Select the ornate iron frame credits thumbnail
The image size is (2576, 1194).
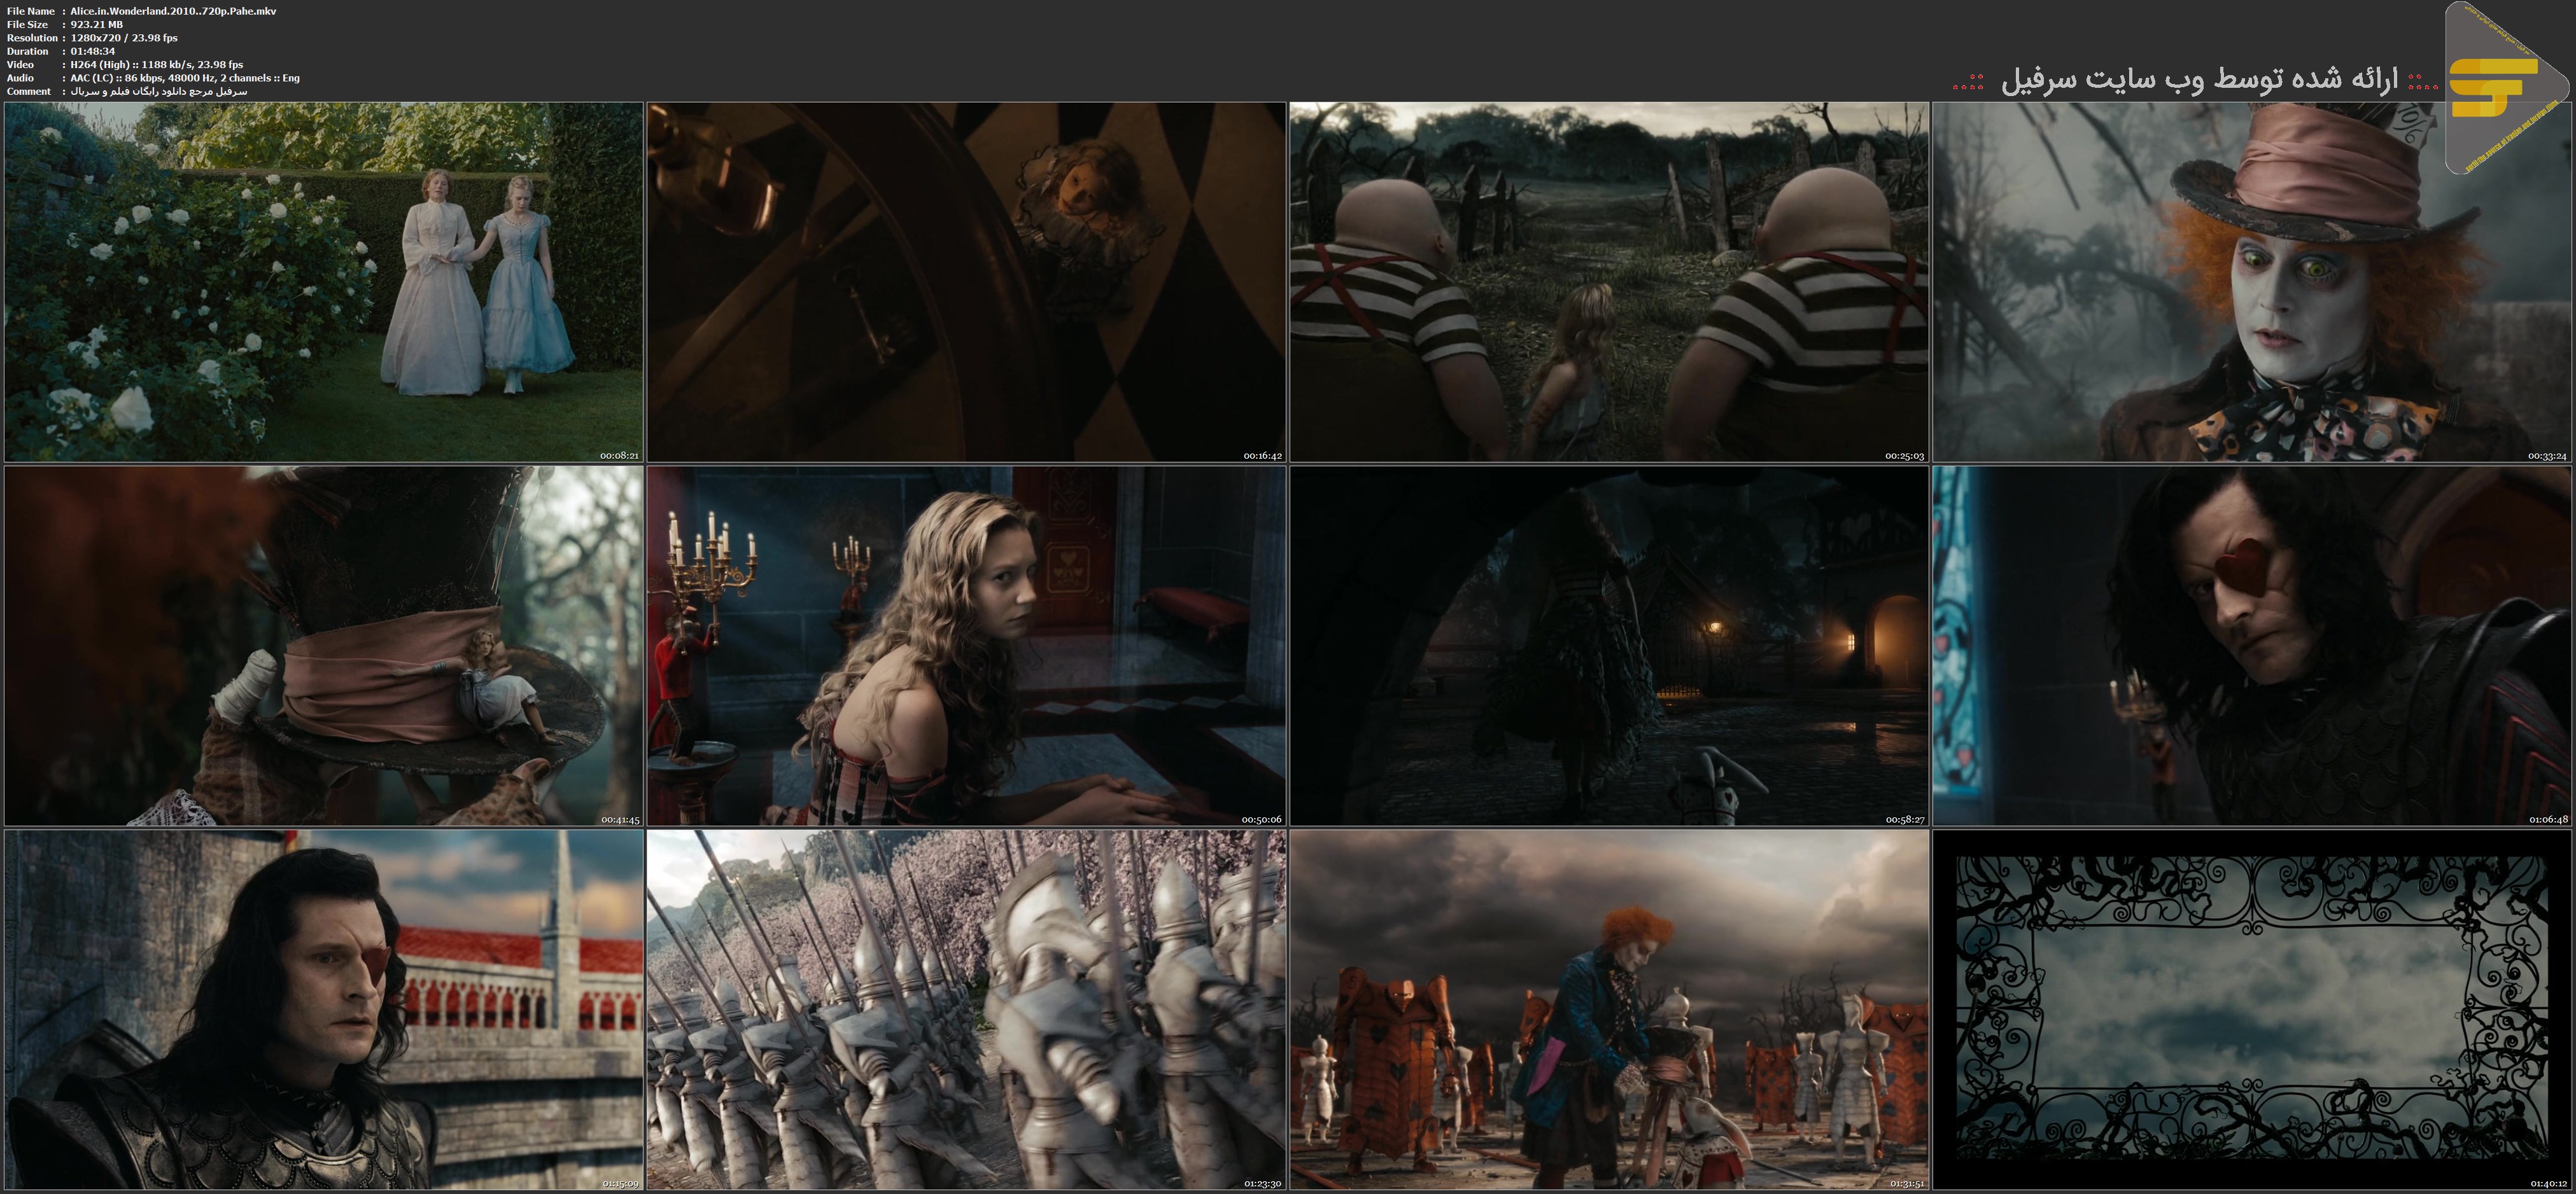coord(2252,1009)
